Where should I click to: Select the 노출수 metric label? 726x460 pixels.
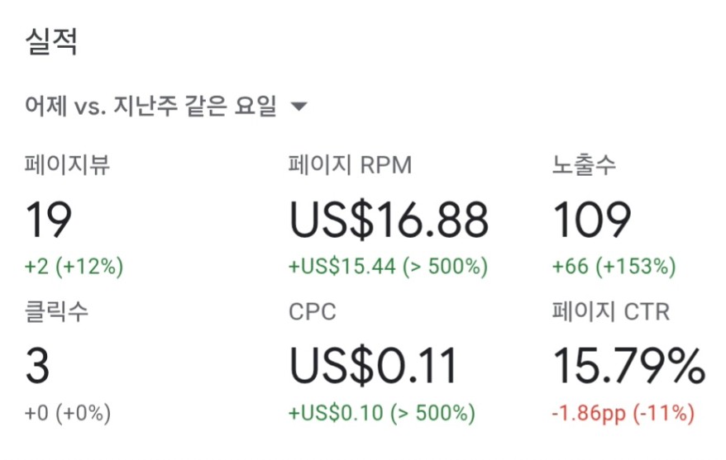(584, 164)
